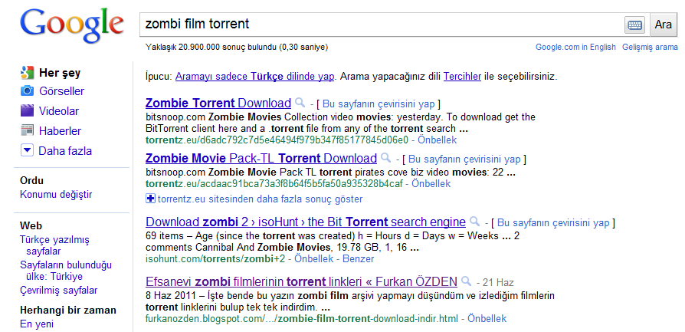Translate page for isoHunt result
Viewport: 685px width, 332px height.
pyautogui.click(x=553, y=222)
